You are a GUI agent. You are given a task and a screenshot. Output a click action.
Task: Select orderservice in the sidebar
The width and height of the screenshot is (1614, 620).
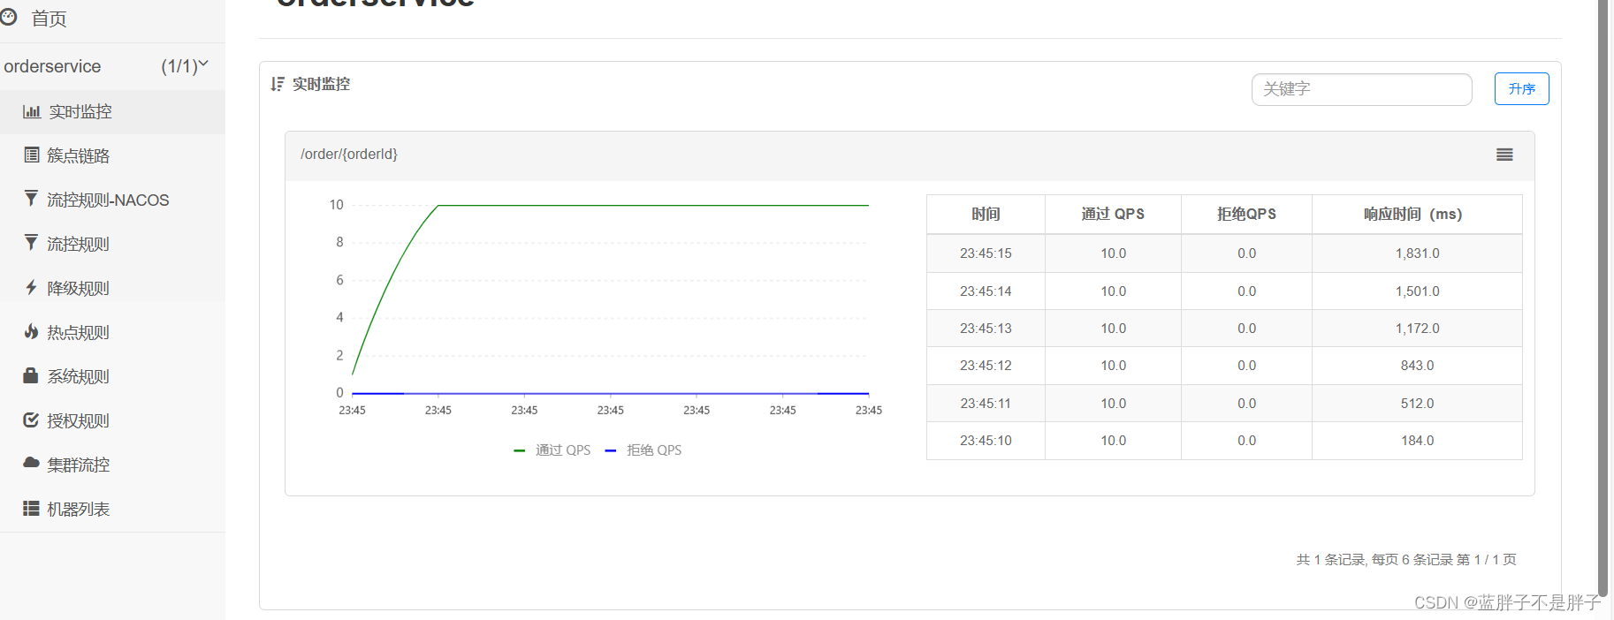(x=52, y=66)
